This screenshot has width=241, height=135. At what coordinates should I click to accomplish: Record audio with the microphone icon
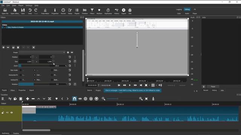coord(153,99)
